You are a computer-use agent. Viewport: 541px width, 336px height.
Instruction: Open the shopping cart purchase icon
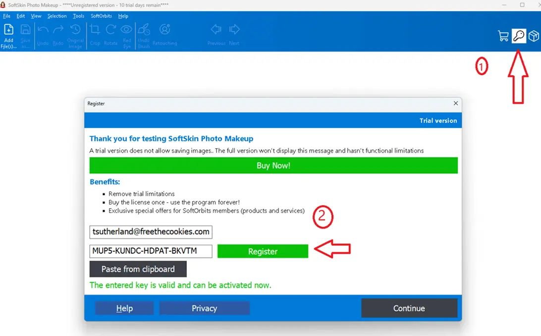pos(503,36)
